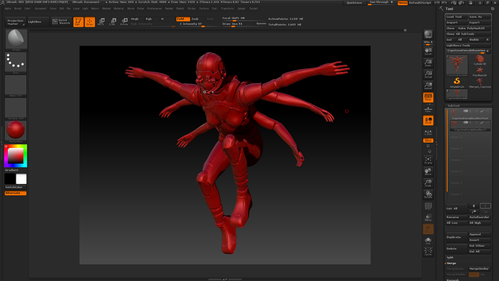
Task: Click the Zoom canvas icon
Action: coord(428,63)
